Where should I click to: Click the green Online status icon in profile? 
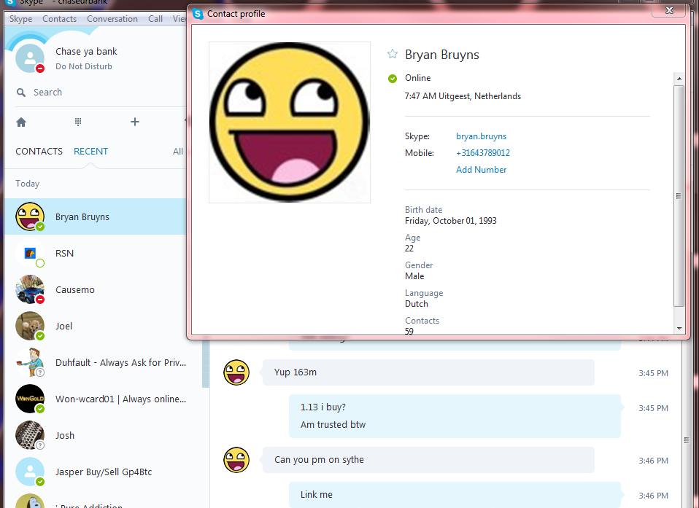click(393, 79)
